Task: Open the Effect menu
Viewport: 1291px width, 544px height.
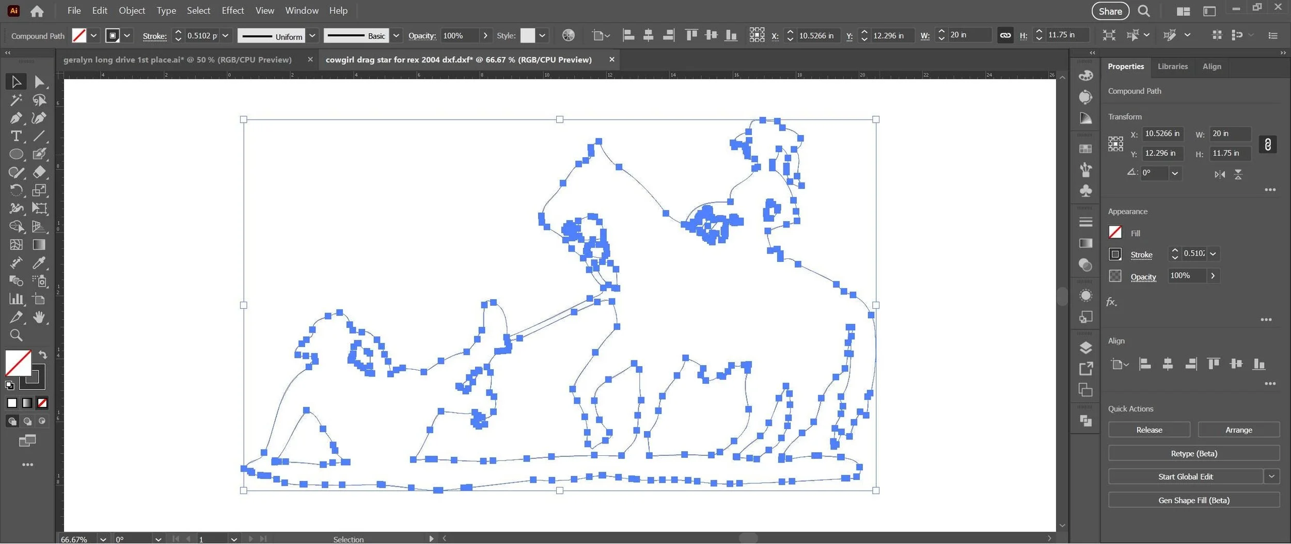Action: 232,10
